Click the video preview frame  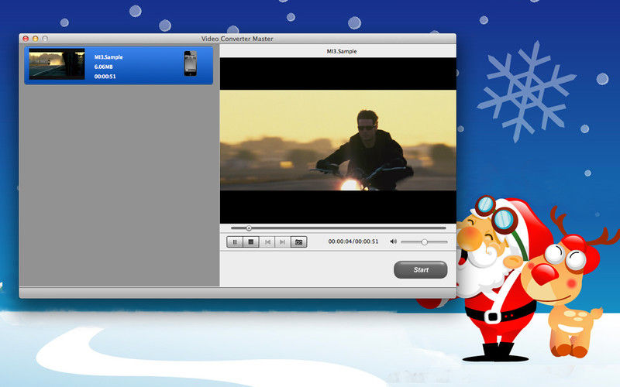tap(338, 141)
